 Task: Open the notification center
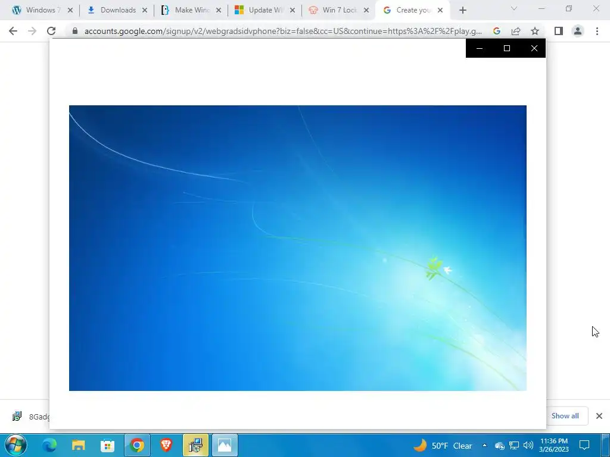[584, 445]
